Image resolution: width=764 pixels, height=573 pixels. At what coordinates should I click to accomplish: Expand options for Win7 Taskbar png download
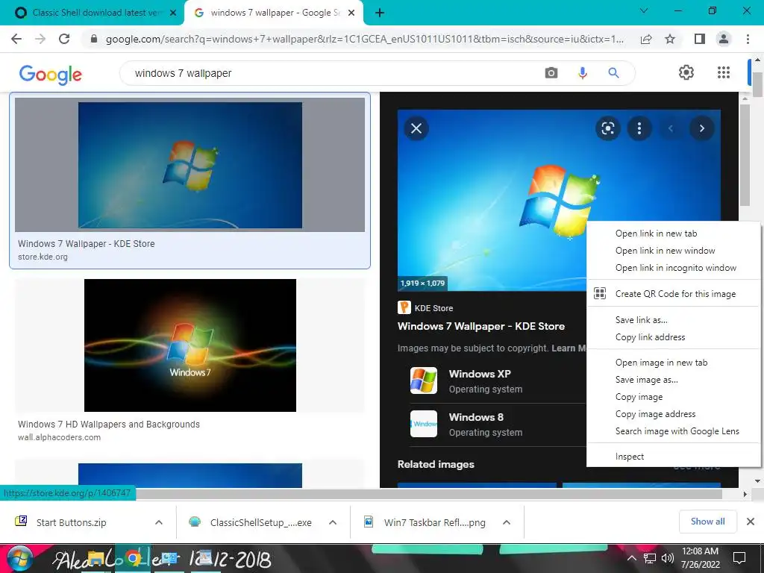(x=507, y=522)
